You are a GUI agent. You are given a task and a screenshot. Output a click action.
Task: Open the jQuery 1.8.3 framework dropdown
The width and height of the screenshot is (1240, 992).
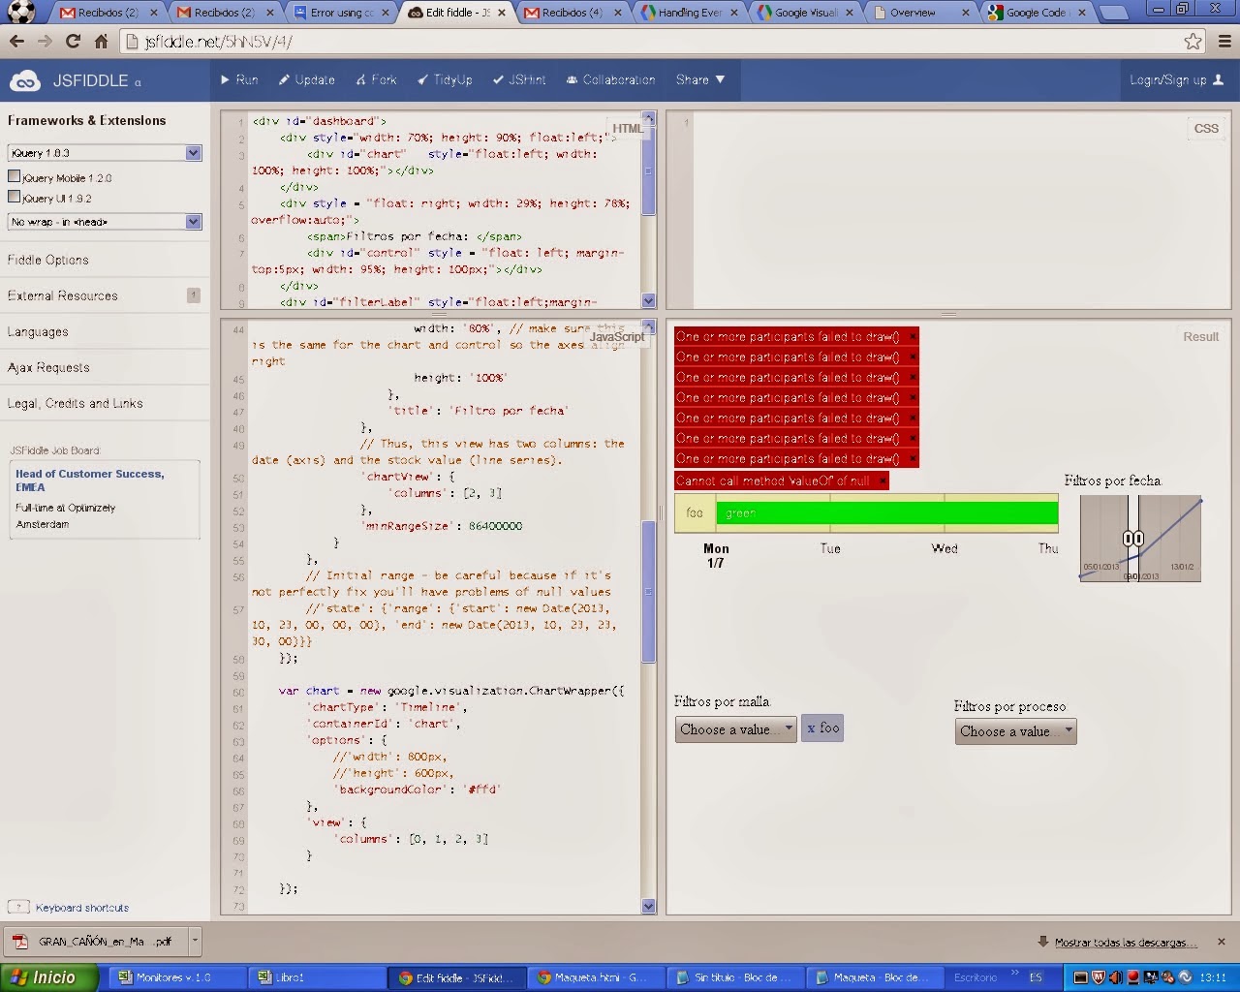105,153
